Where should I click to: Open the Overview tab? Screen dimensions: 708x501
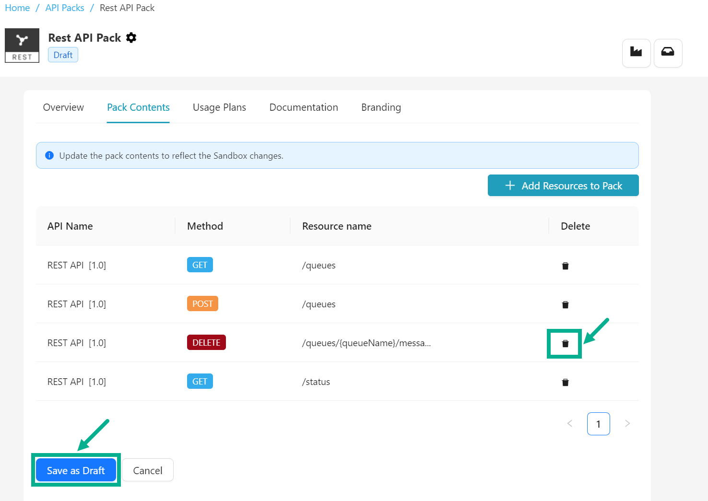63,107
